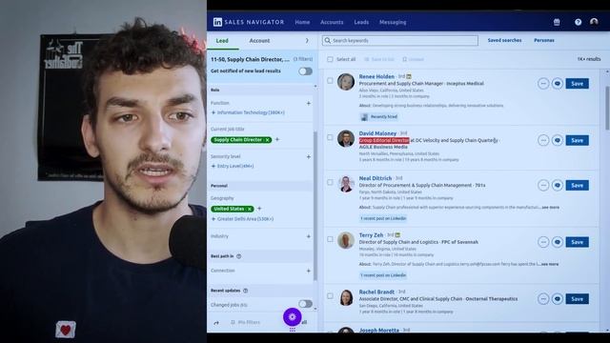The height and width of the screenshot is (343, 610).
Task: Add Entry Level seniority suggestion
Action: coord(233,166)
